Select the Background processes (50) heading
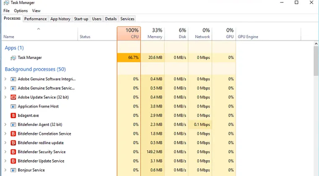Screen dimensions: 319x176 click(35, 69)
